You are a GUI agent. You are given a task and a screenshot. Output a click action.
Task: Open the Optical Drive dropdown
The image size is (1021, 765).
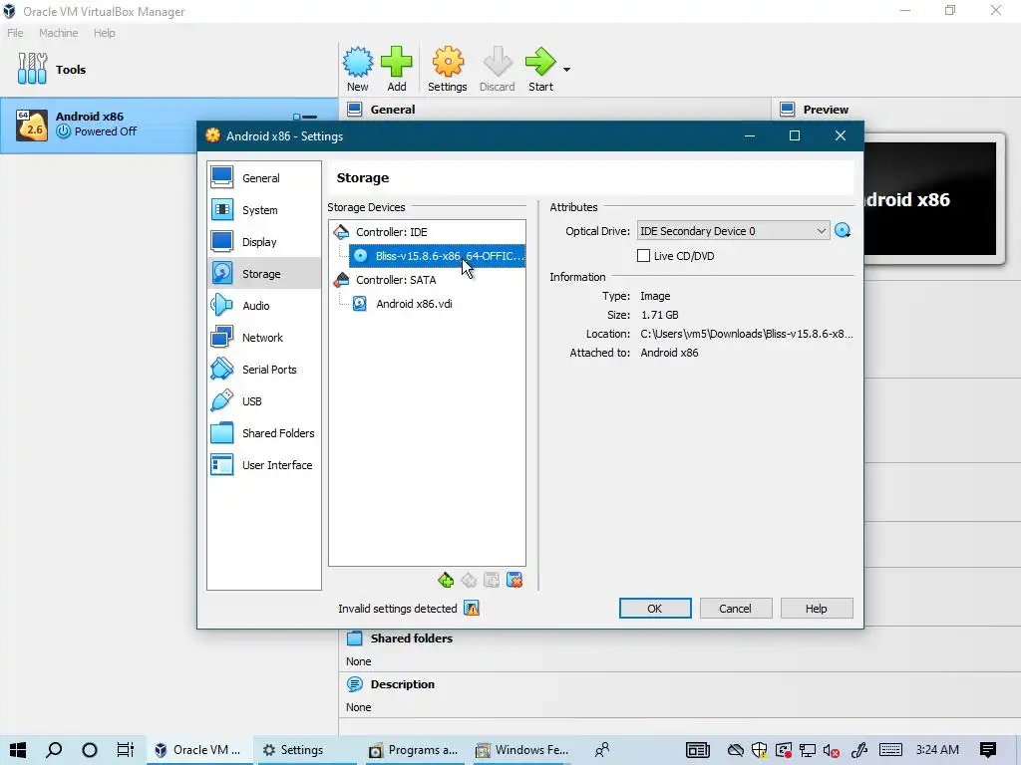733,231
